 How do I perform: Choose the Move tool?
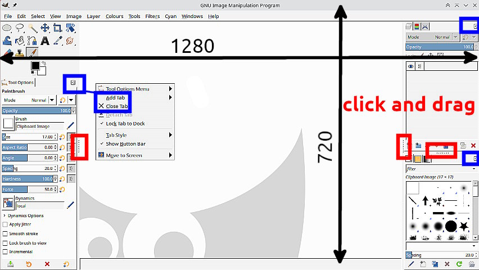45,28
